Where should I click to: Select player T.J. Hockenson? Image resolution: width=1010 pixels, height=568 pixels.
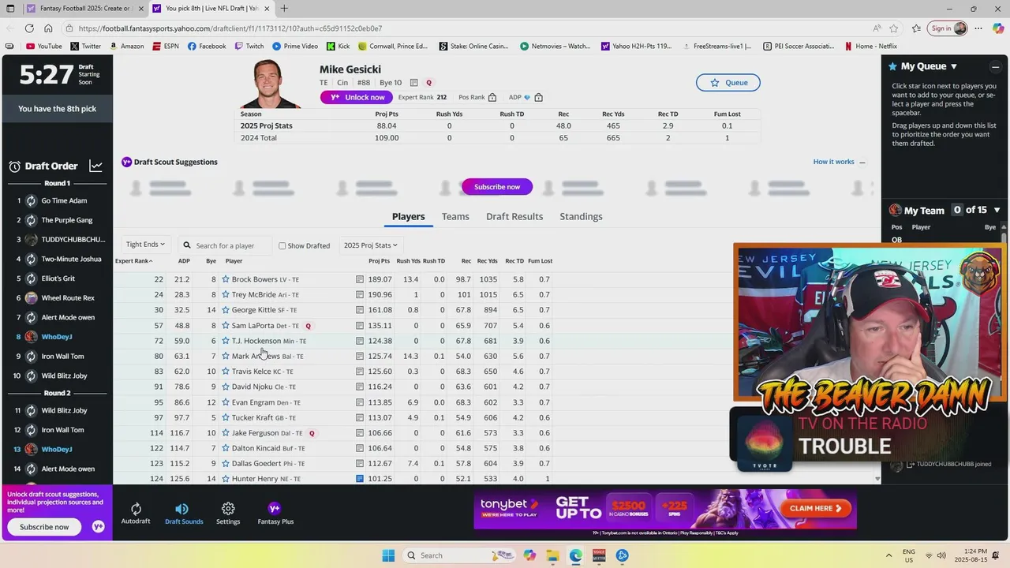(x=256, y=341)
